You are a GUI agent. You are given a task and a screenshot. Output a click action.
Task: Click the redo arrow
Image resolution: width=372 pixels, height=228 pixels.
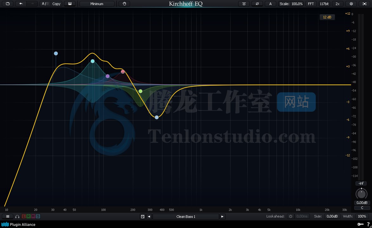pyautogui.click(x=32, y=4)
